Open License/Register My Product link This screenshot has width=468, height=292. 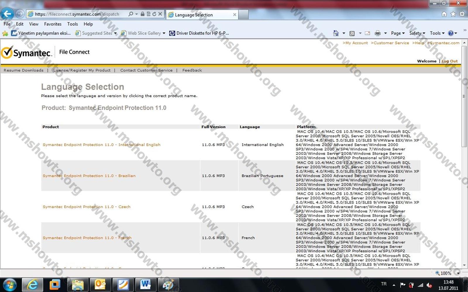point(82,70)
